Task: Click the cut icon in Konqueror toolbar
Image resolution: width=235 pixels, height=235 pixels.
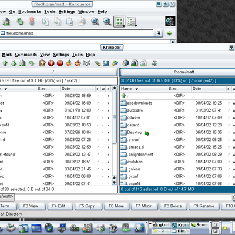Action: (x=45, y=22)
